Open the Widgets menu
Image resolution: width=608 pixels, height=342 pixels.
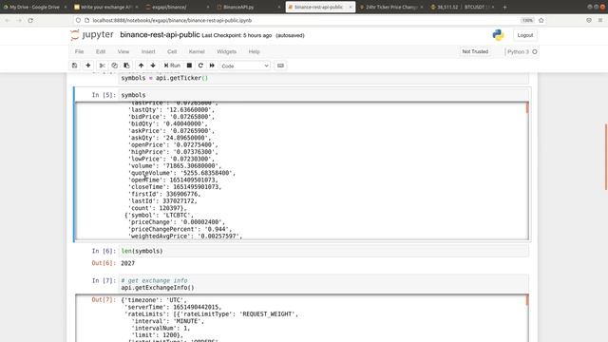[x=226, y=51]
